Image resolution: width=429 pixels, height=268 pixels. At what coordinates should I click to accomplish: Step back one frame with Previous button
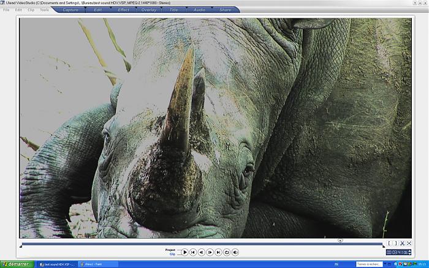[202, 252]
